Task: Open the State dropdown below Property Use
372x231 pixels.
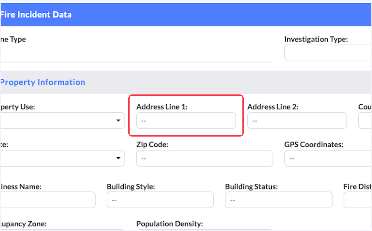Action: coord(62,158)
